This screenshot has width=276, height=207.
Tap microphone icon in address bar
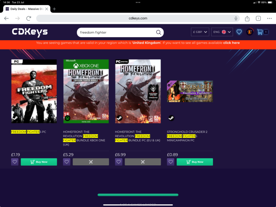click(x=236, y=18)
